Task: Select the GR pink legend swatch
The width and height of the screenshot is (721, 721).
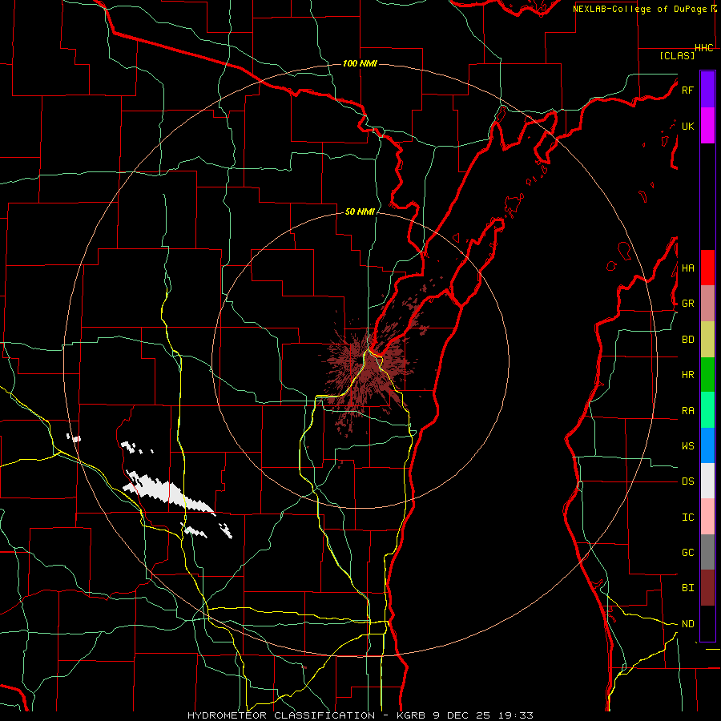Action: pos(707,304)
